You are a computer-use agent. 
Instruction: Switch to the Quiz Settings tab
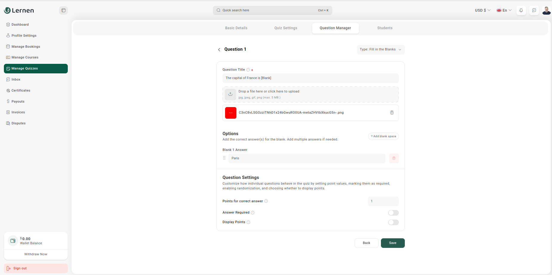coord(286,28)
